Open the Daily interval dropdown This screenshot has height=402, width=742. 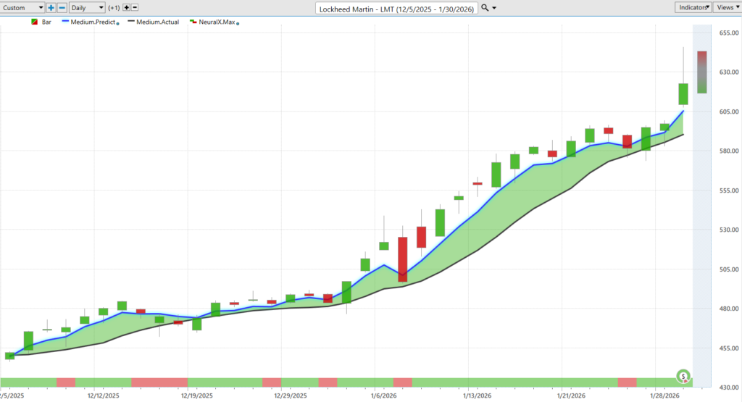86,7
